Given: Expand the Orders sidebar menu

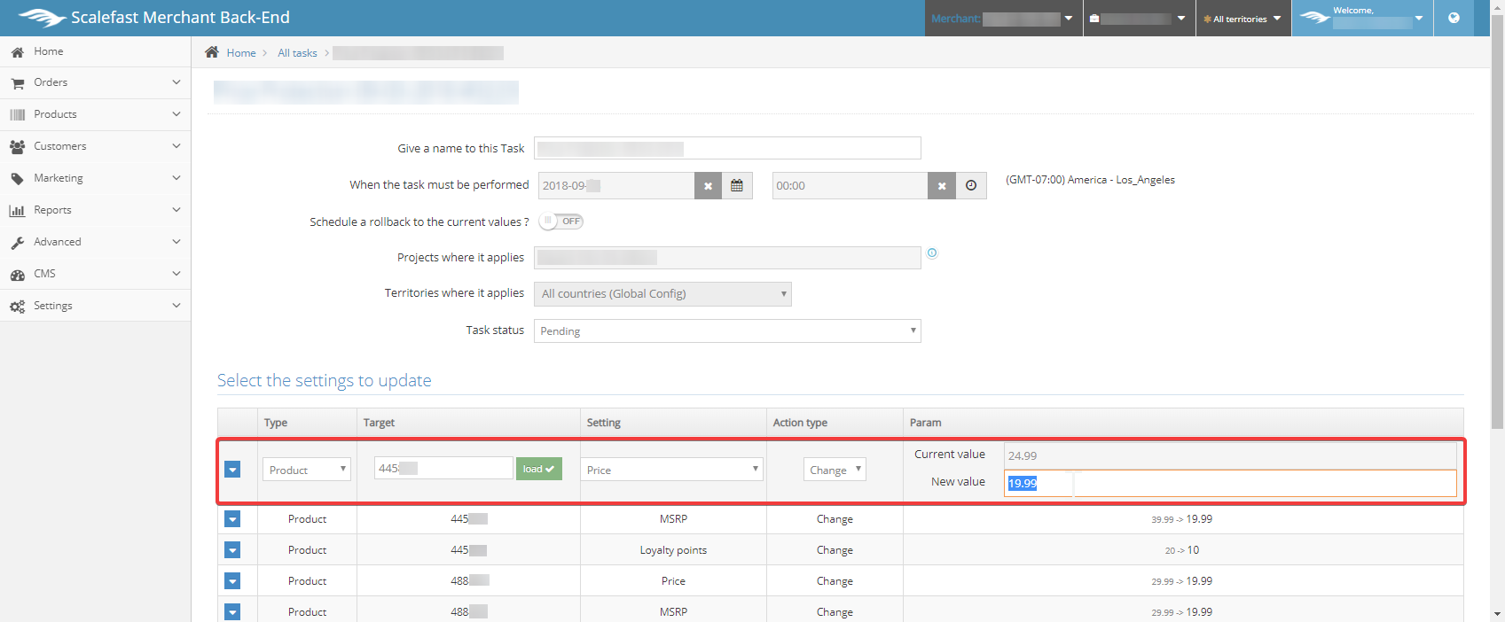Looking at the screenshot, I should pos(95,82).
